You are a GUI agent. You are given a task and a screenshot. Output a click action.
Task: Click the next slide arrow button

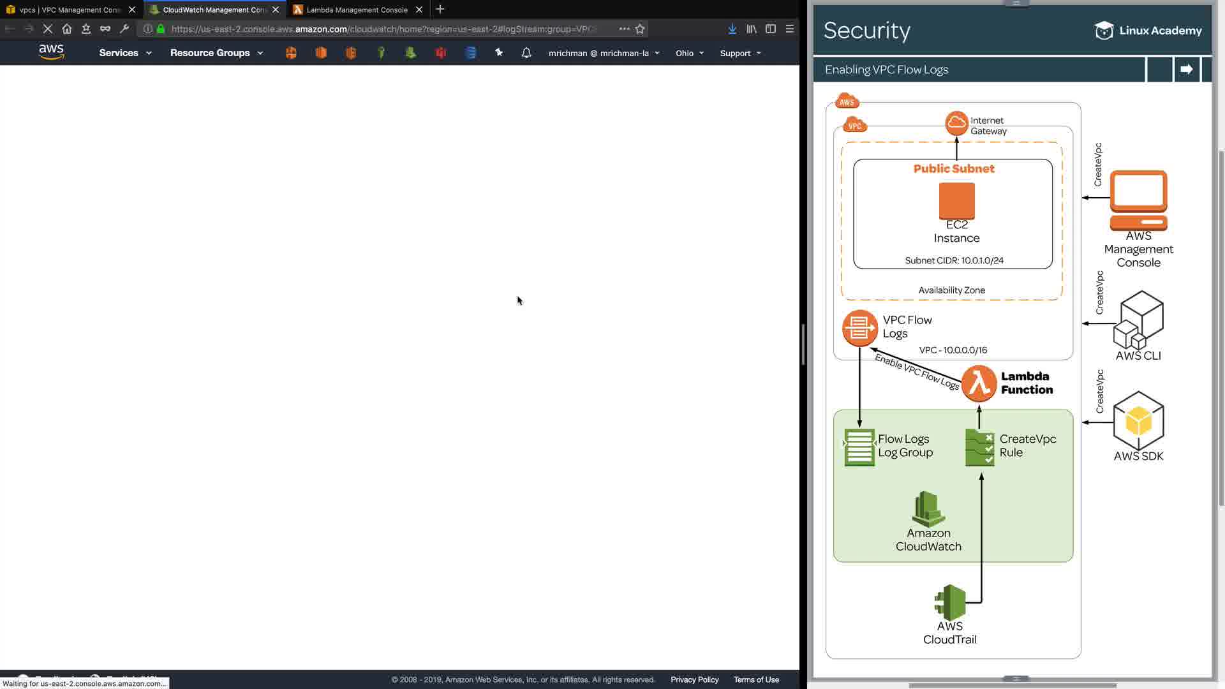[1186, 70]
